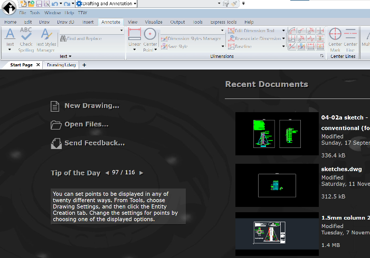The height and width of the screenshot is (258, 370).
Task: Open Dimensions panel dialog launcher arrow
Action: click(x=321, y=56)
